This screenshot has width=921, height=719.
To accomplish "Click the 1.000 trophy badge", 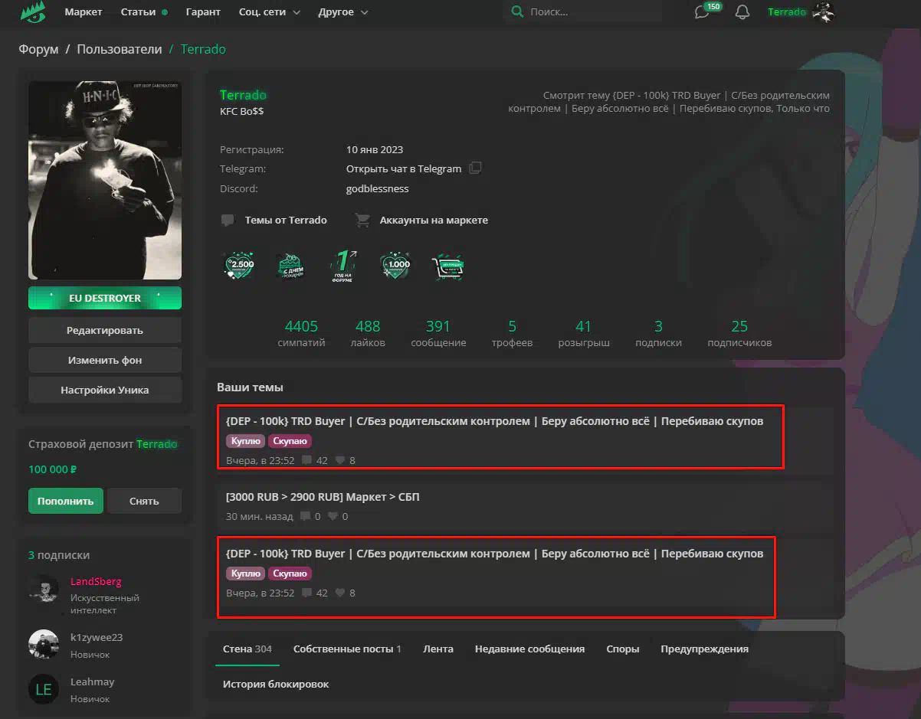I will pyautogui.click(x=395, y=266).
